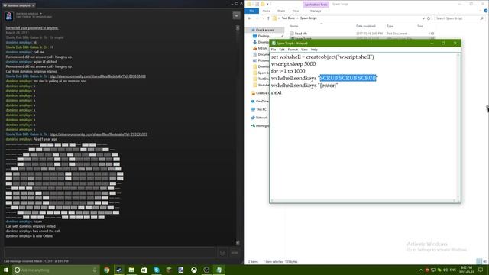
Task: Click the Steam chat message input box
Action: (x=109, y=253)
